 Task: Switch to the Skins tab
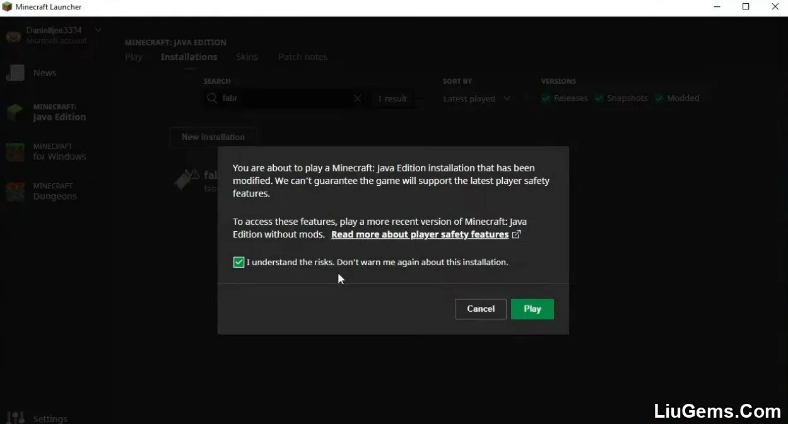tap(247, 57)
